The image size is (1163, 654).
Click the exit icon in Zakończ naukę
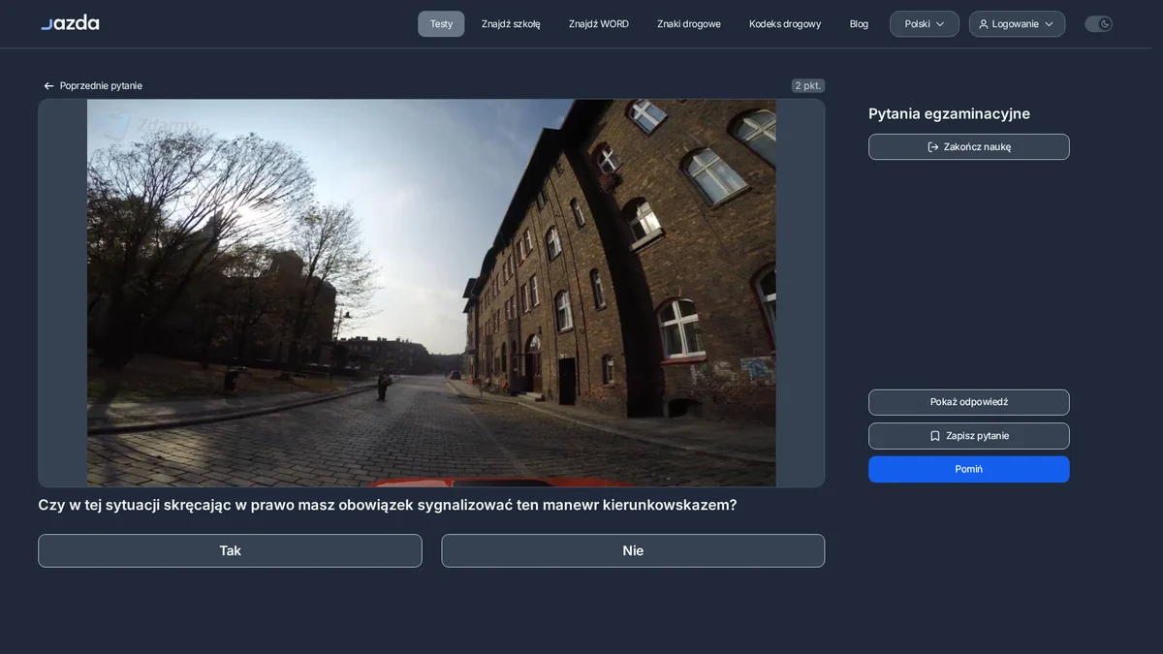pos(933,147)
